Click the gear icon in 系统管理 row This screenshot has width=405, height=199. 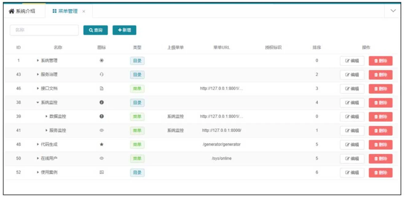102,61
